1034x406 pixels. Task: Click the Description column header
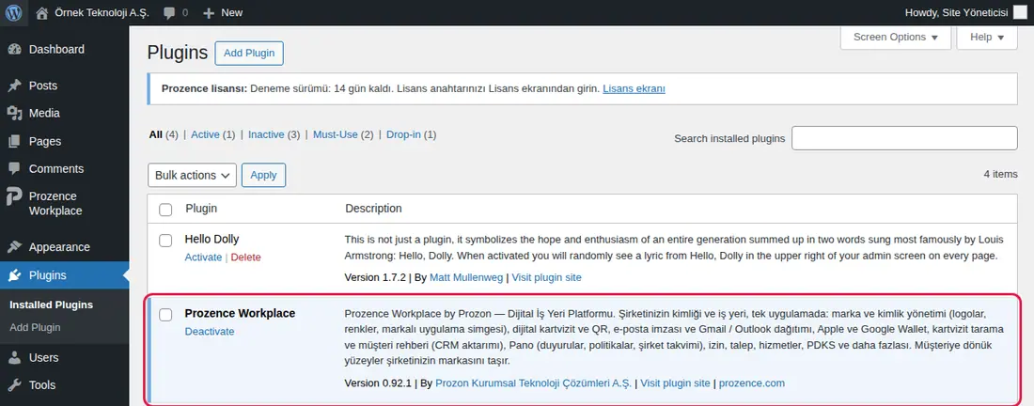click(373, 209)
